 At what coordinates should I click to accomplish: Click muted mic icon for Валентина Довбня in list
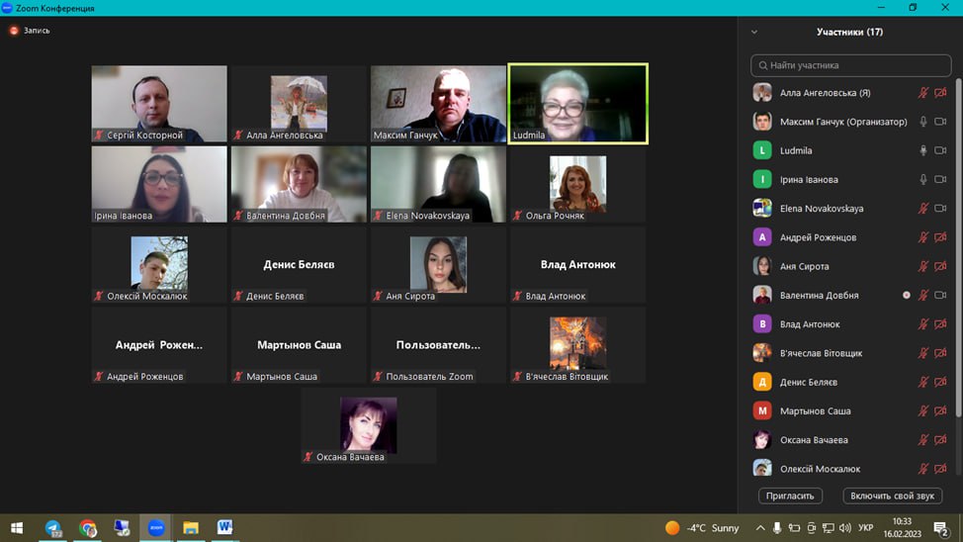(x=923, y=295)
